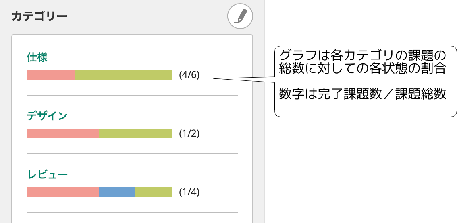The width and height of the screenshot is (457, 223).
Task: Click the green segment of デザイン bar
Action: (x=135, y=133)
